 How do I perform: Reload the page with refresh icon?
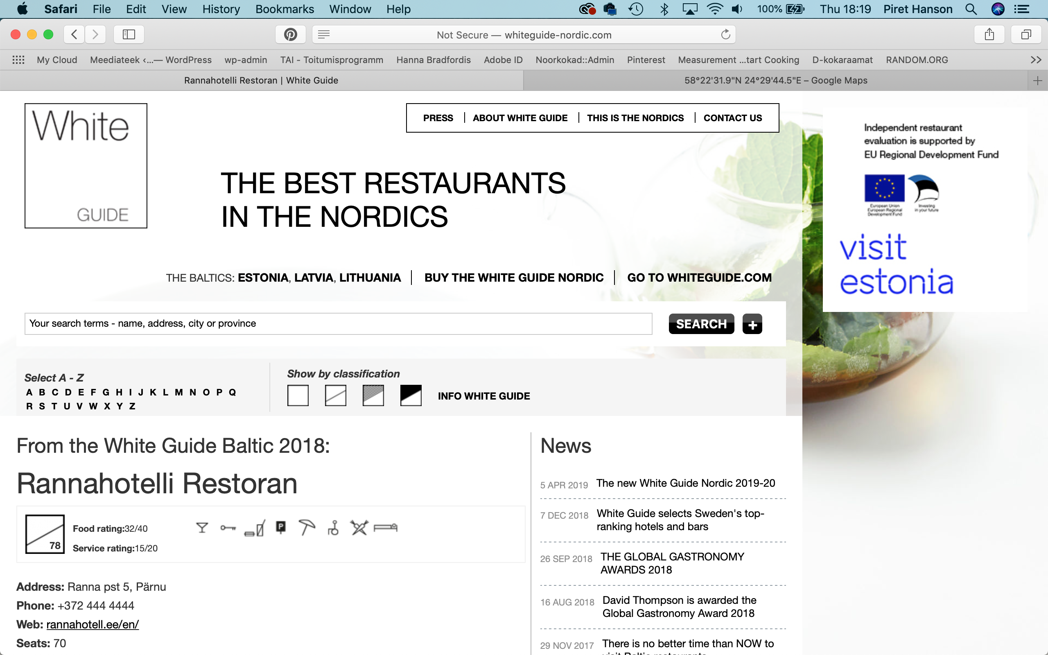click(725, 35)
